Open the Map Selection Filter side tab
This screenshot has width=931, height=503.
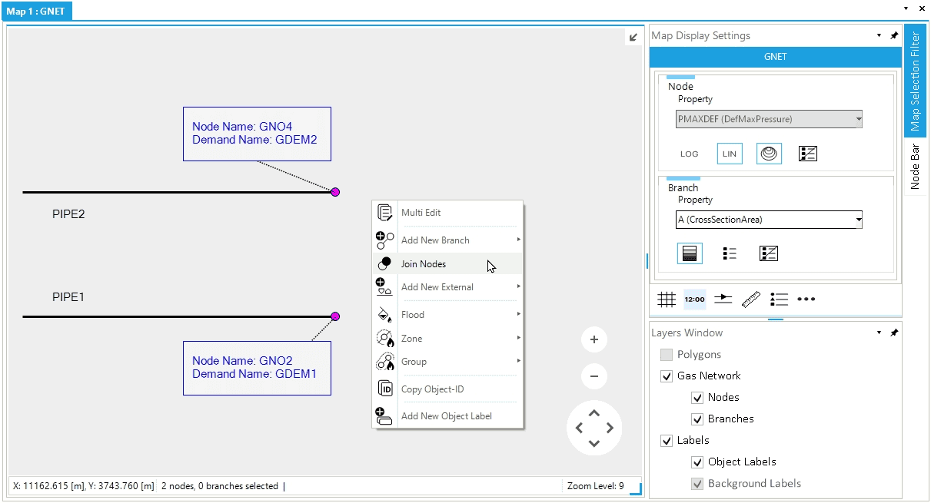[x=915, y=81]
